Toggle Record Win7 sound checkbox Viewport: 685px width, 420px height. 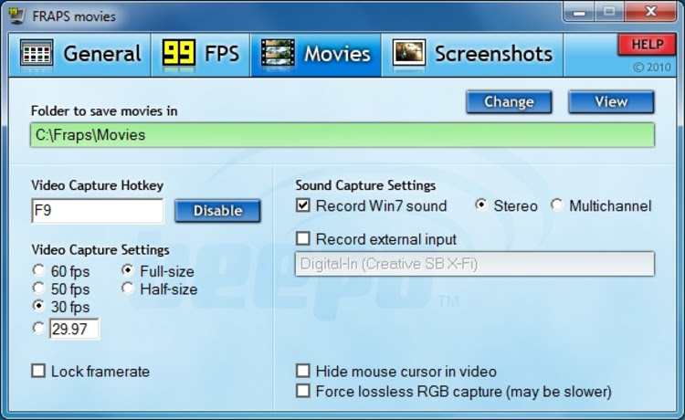click(303, 205)
